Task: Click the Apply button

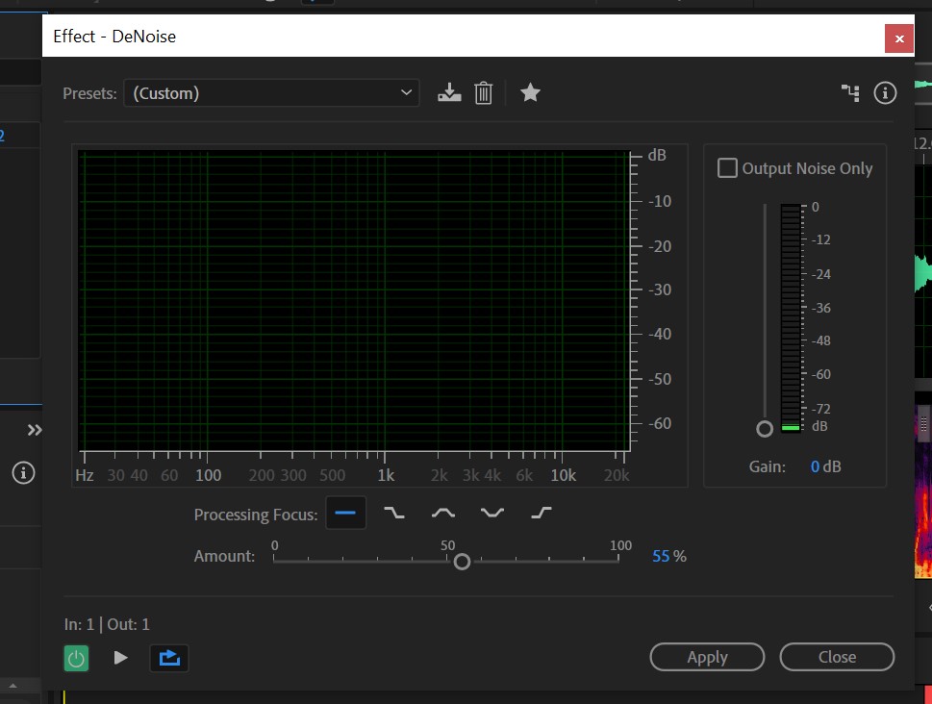Action: 707,657
